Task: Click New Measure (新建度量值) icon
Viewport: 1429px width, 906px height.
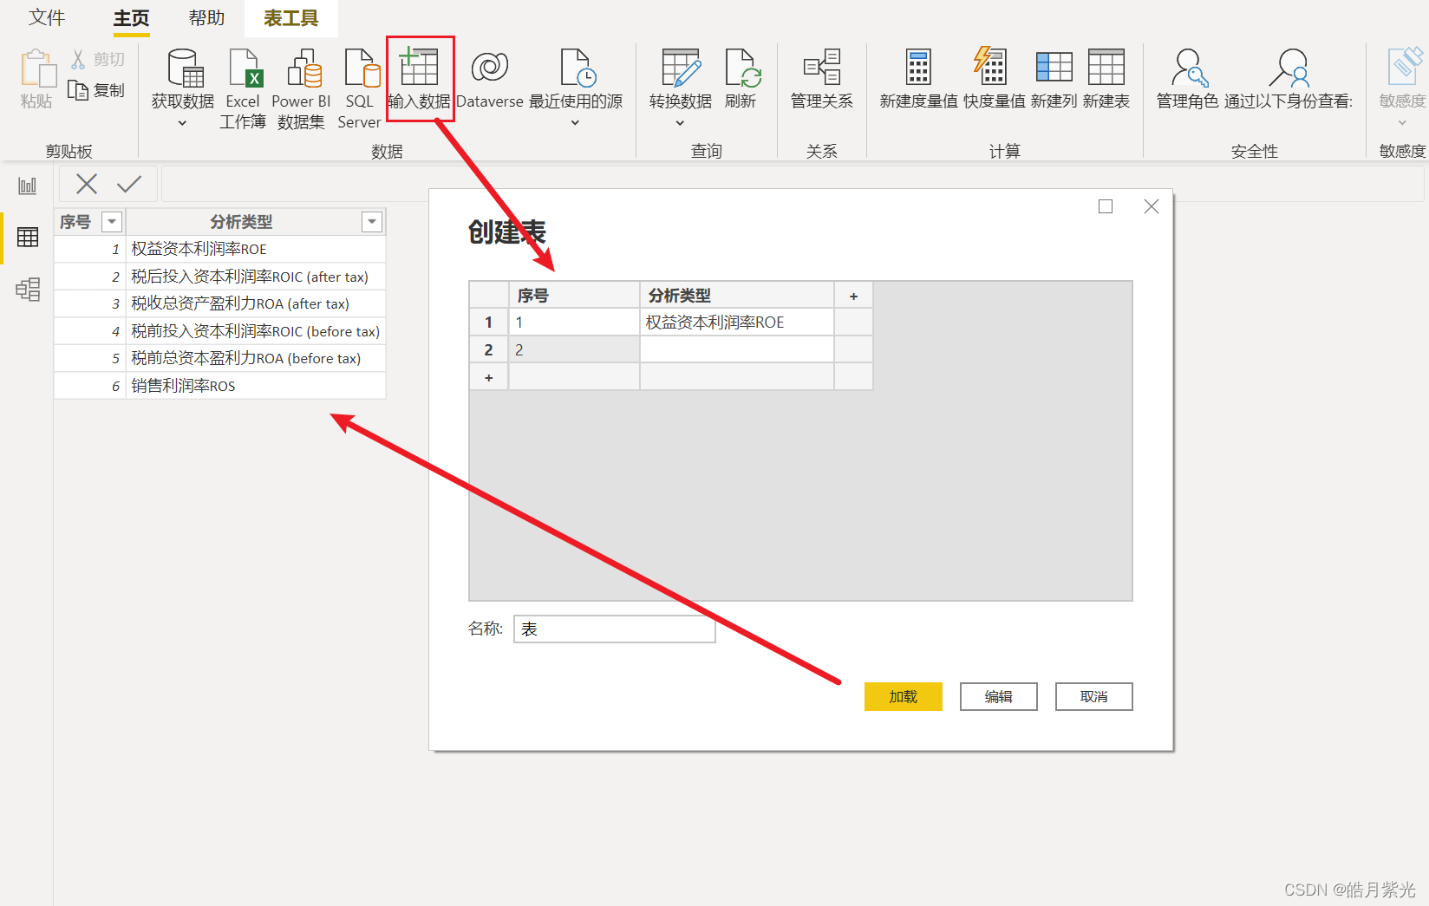Action: (918, 68)
